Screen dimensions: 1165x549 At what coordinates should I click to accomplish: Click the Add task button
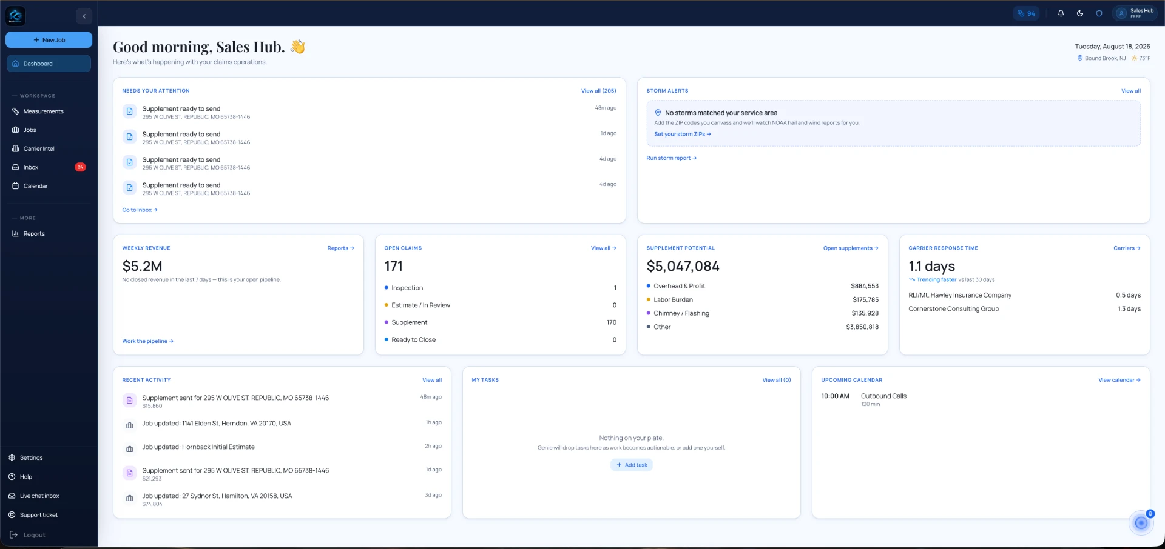[632, 465]
